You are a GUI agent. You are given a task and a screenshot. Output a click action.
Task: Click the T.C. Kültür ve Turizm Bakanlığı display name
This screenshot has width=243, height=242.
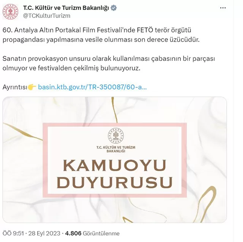[x=66, y=8]
